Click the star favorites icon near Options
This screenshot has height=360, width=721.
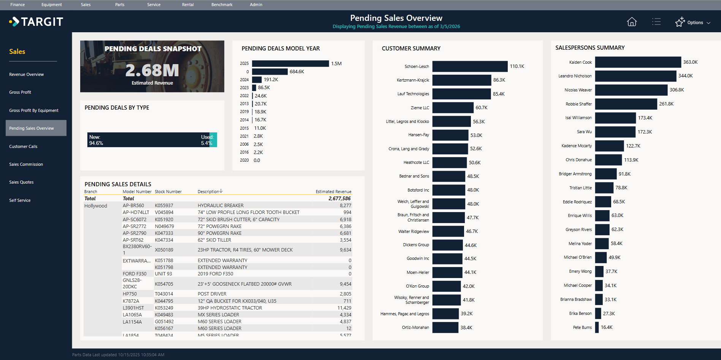tap(680, 22)
